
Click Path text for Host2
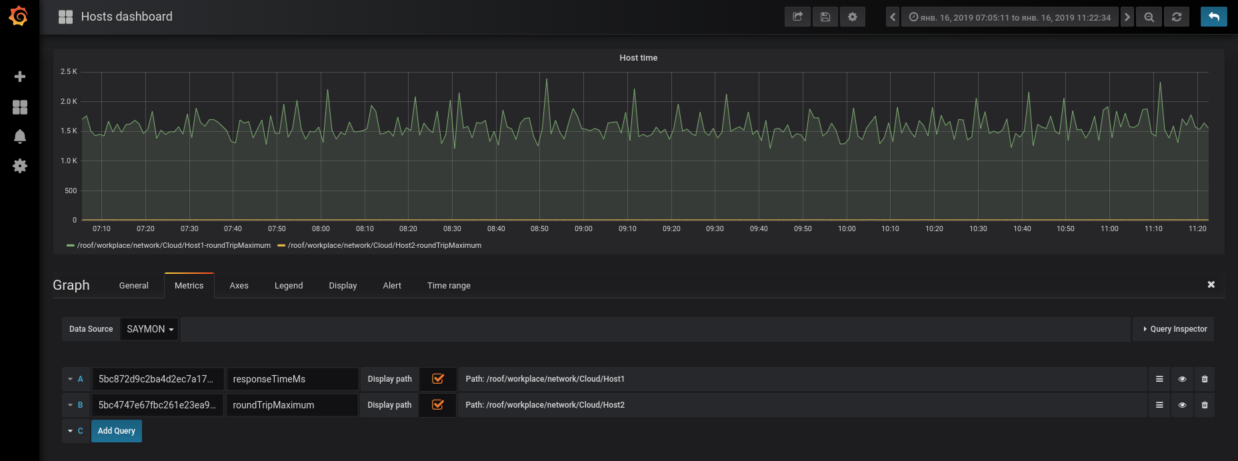click(x=545, y=405)
